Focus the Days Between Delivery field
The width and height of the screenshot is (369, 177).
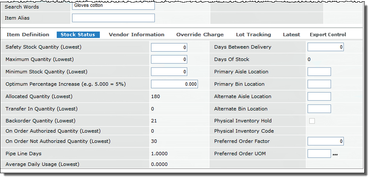[325, 47]
